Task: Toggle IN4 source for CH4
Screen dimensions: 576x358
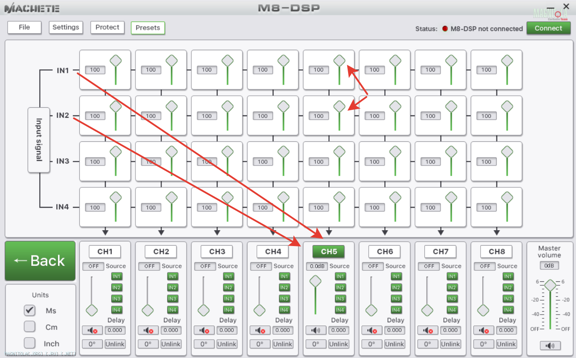Action: click(x=284, y=310)
